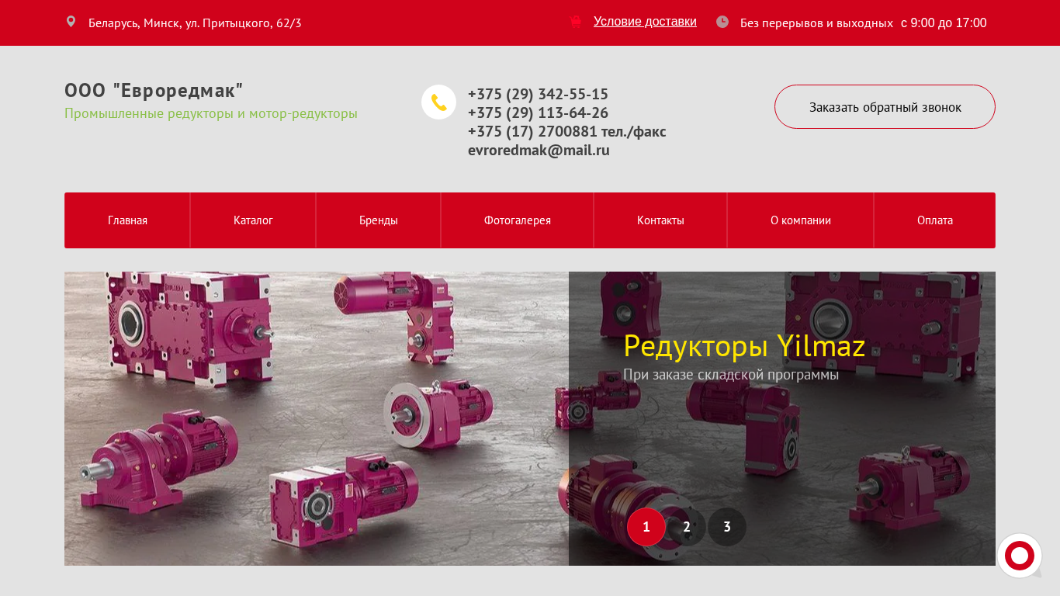Go to the Главная menu item
This screenshot has width=1060, height=596.
pyautogui.click(x=127, y=220)
